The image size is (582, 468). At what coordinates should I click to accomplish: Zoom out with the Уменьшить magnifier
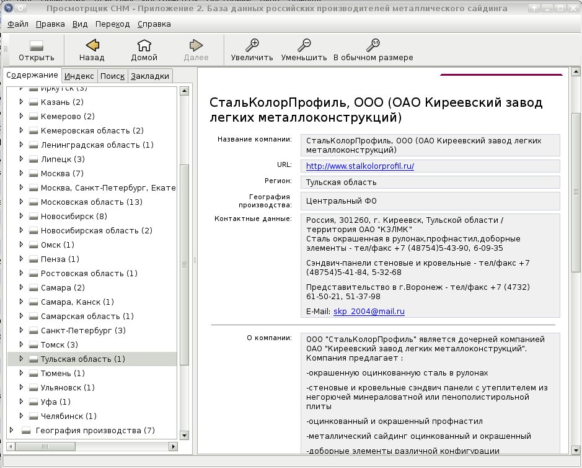coord(304,50)
